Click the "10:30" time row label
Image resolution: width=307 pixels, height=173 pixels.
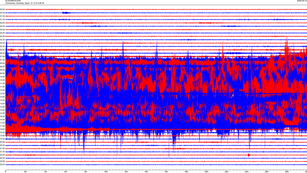2,80
